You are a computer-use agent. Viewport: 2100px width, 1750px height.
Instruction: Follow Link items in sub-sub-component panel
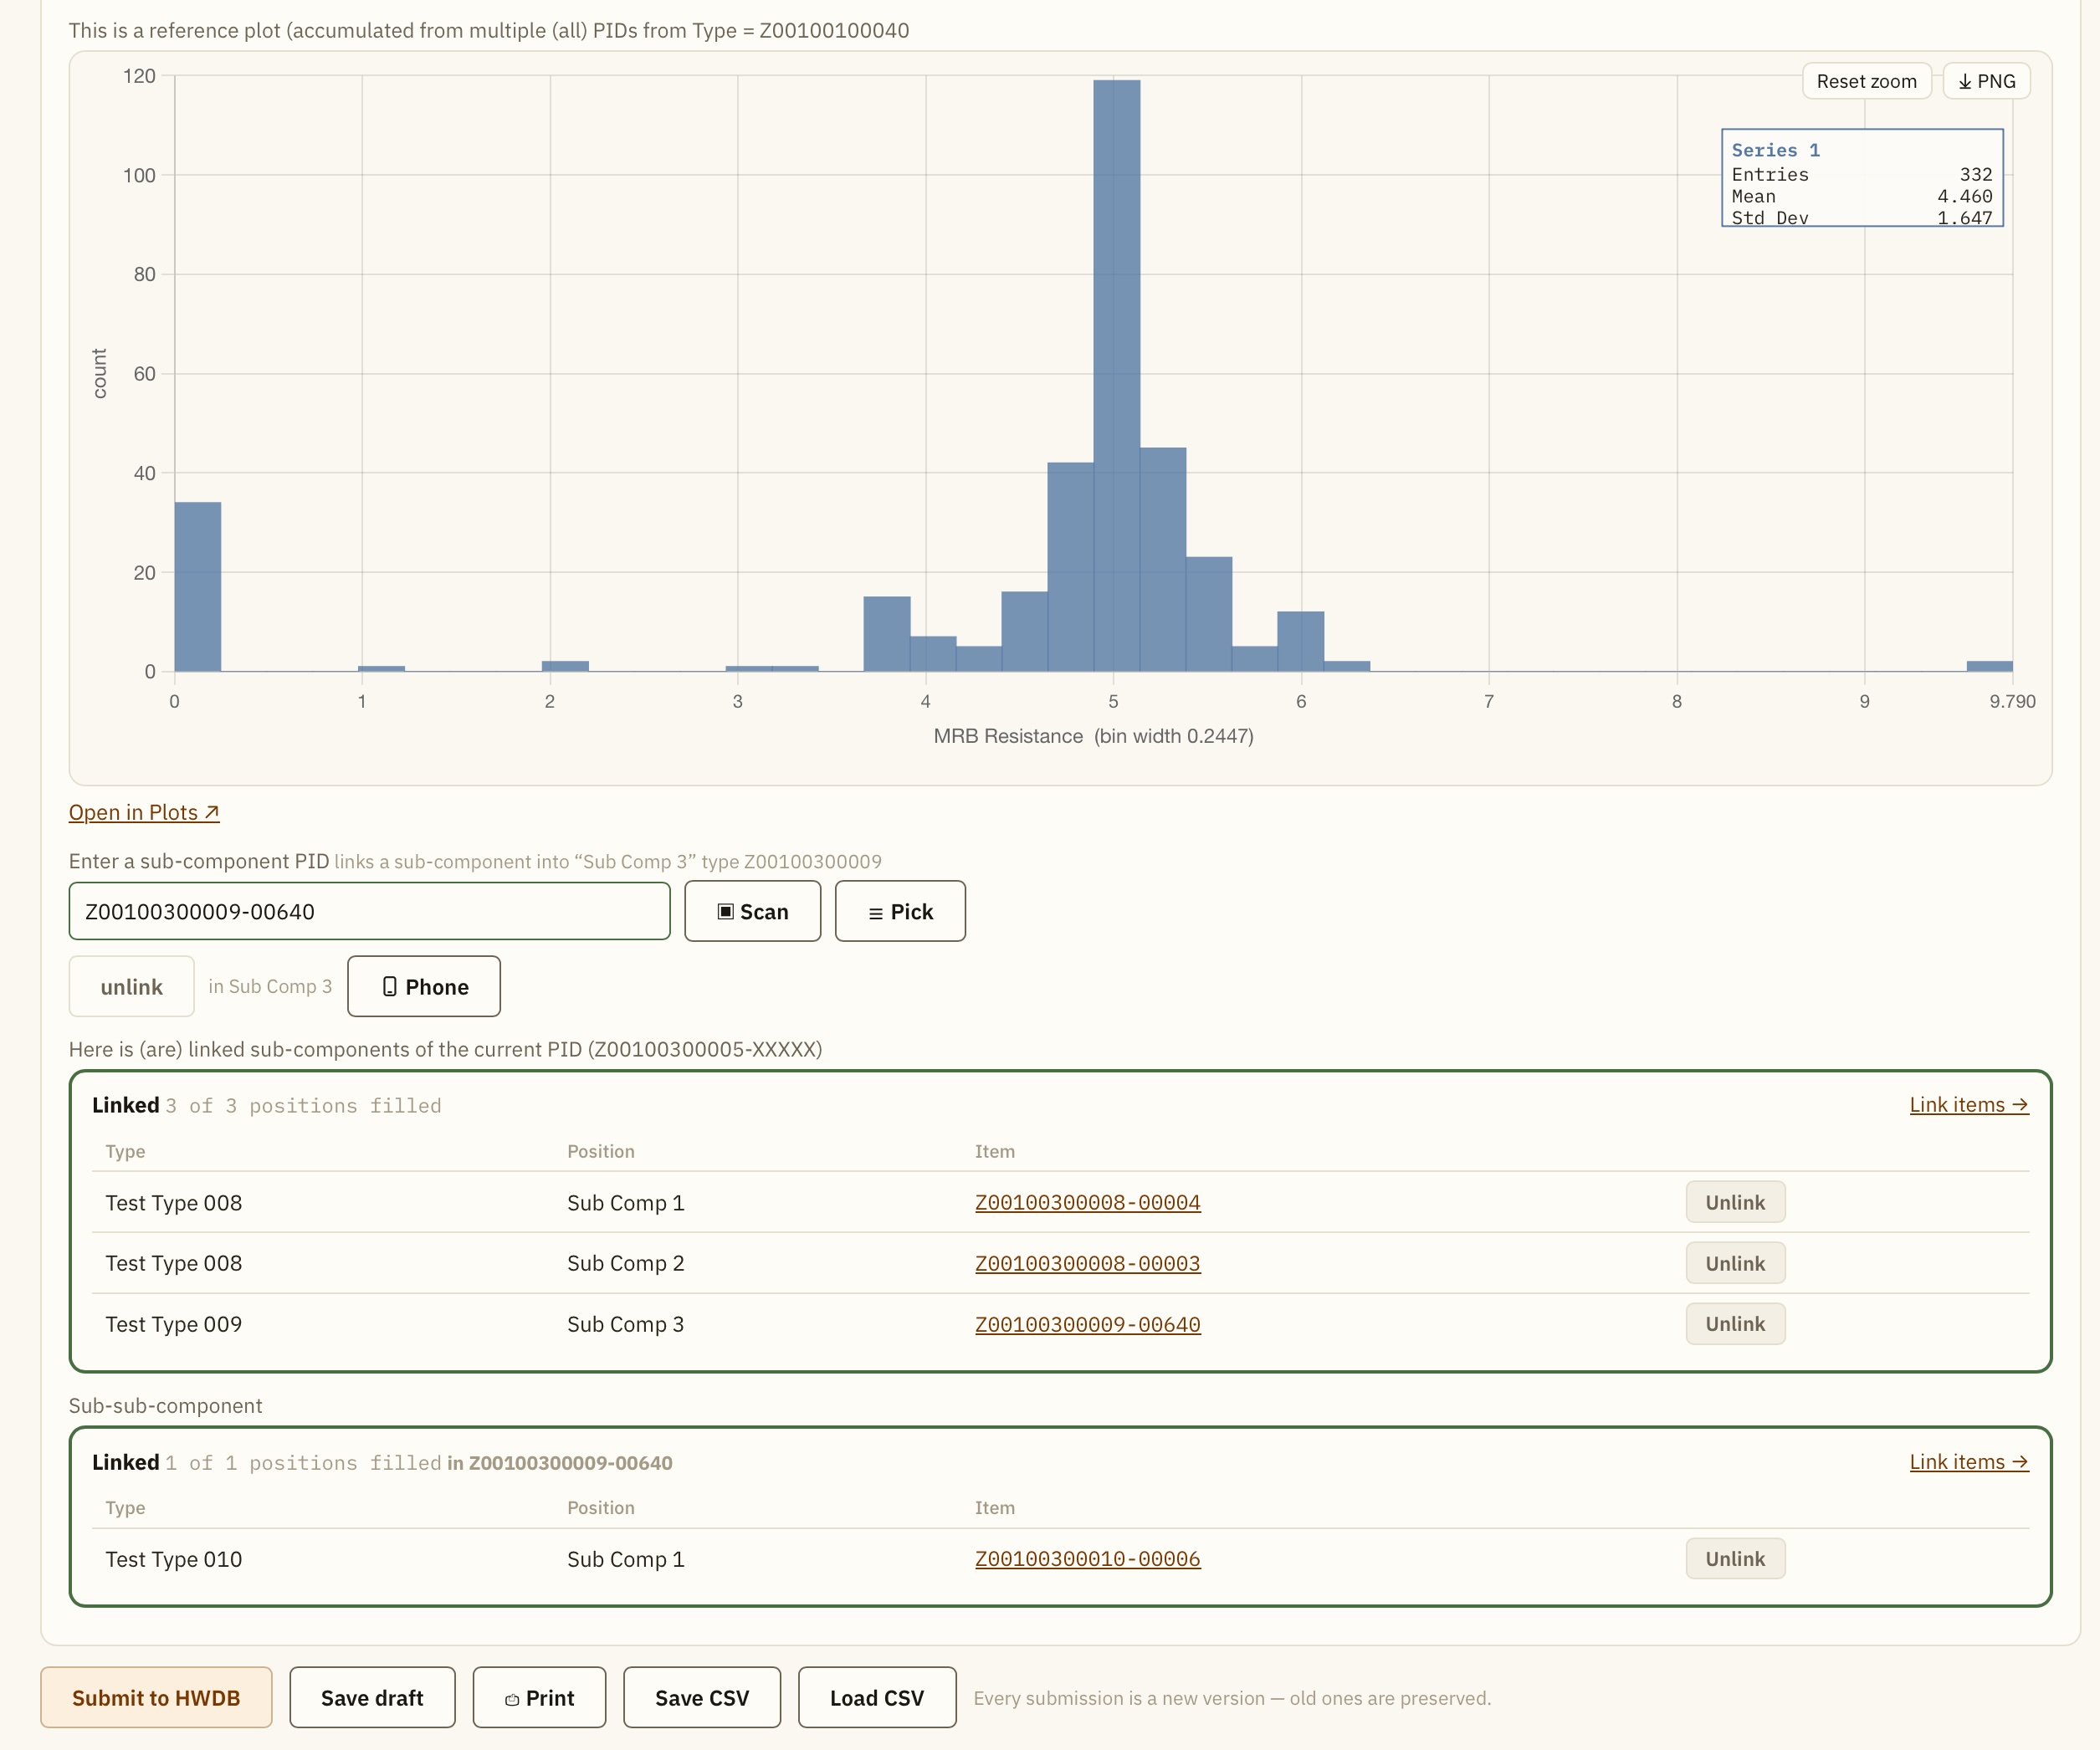tap(1968, 1461)
